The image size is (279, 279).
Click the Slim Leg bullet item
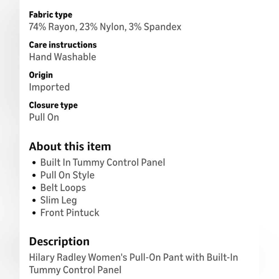59,200
